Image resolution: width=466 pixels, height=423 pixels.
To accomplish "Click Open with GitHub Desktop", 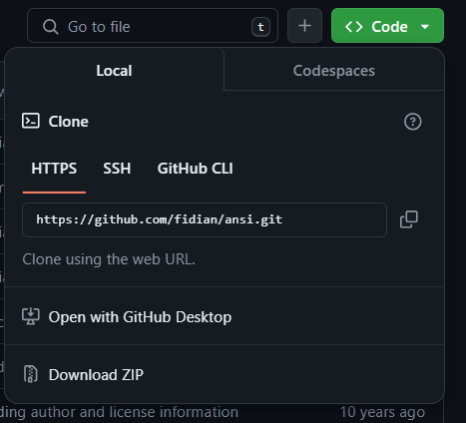I will point(225,316).
